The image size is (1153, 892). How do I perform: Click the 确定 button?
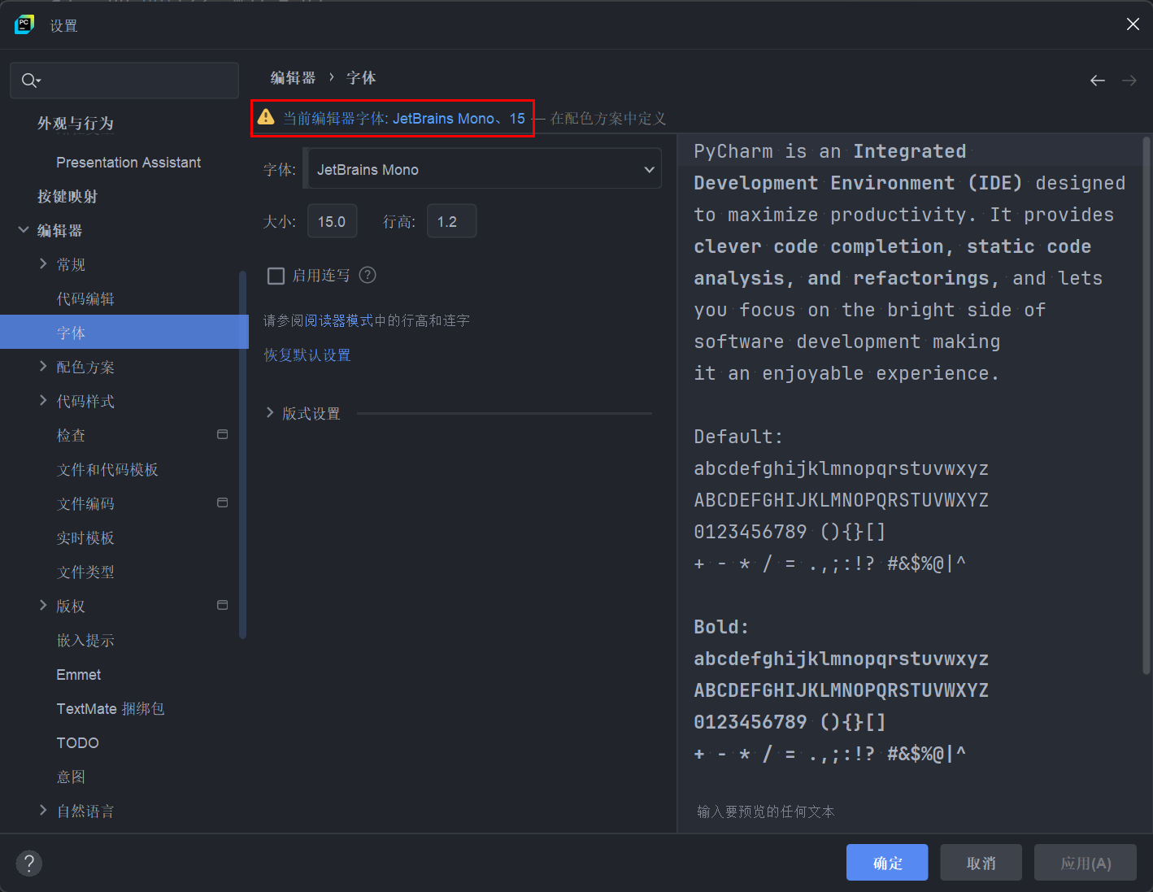click(887, 863)
